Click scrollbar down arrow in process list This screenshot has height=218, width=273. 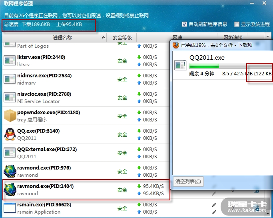pos(268,214)
